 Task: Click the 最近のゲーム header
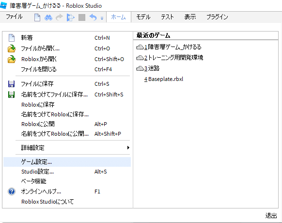pos(153,35)
